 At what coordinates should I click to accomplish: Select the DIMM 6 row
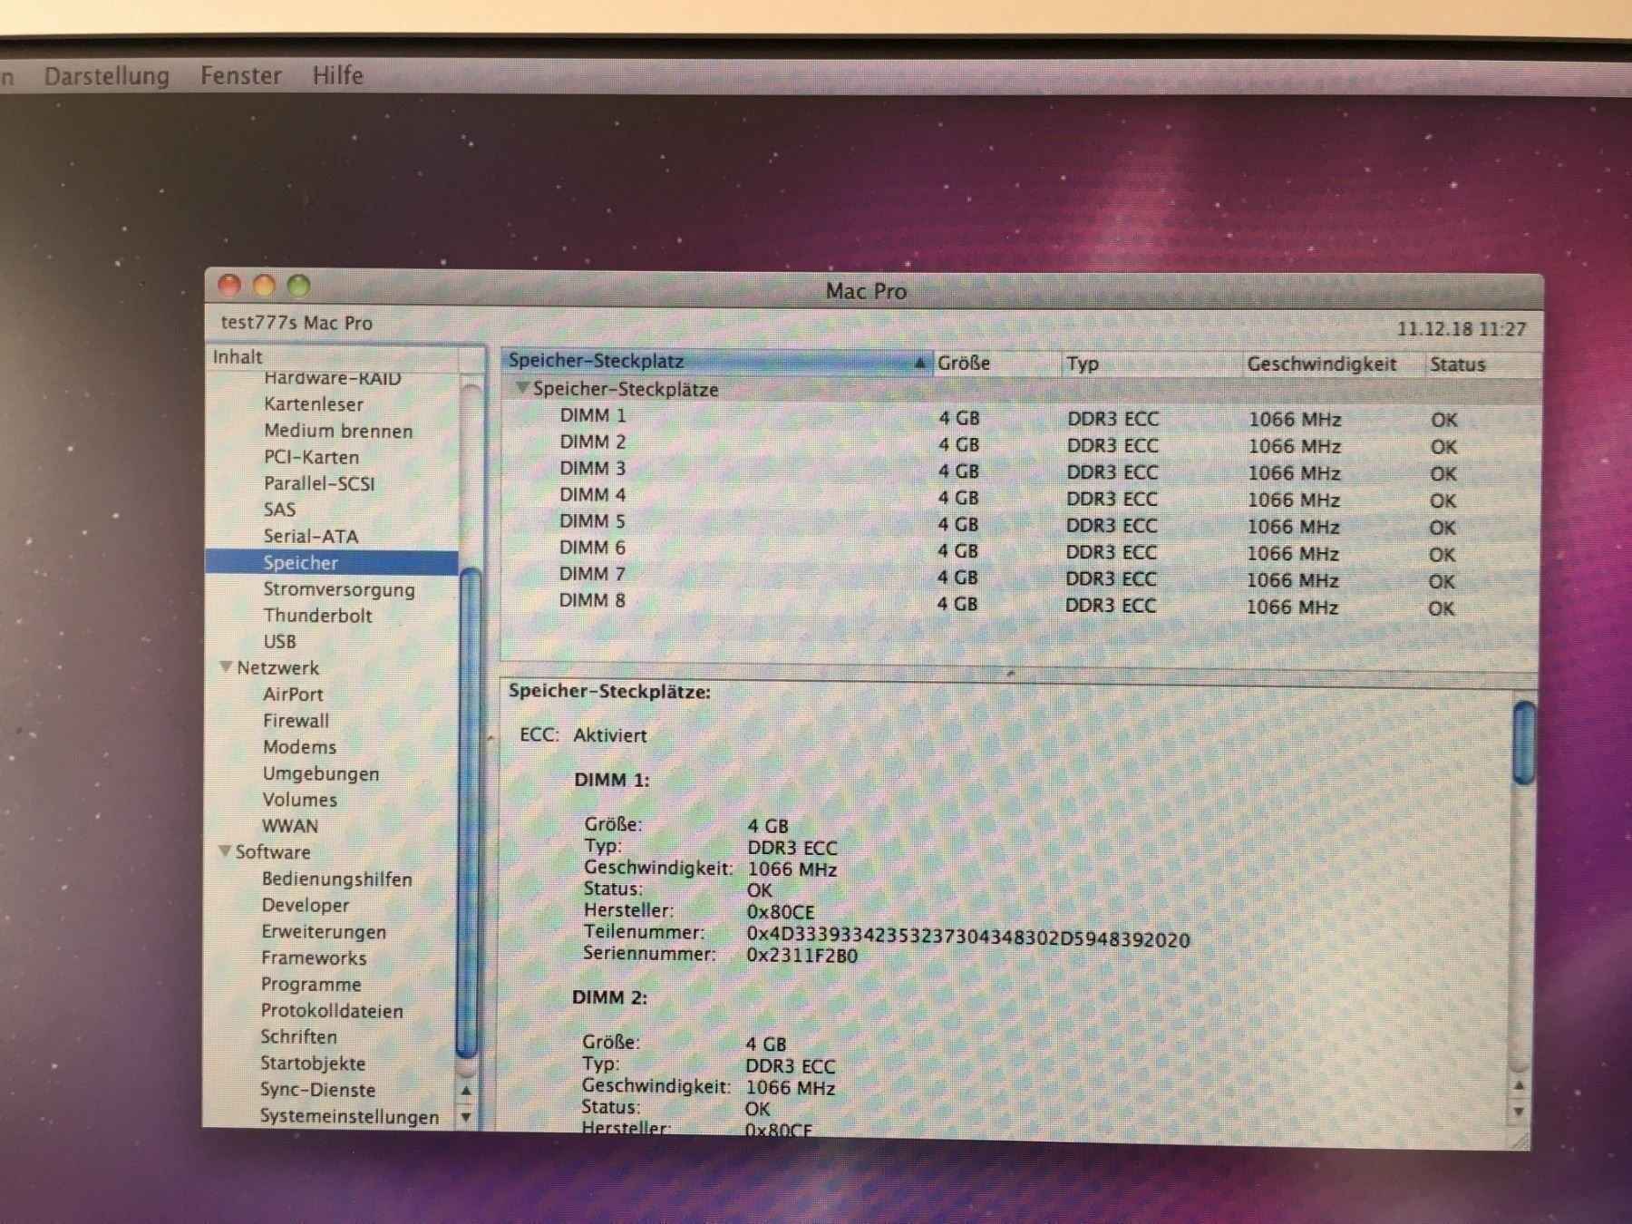pos(1020,549)
